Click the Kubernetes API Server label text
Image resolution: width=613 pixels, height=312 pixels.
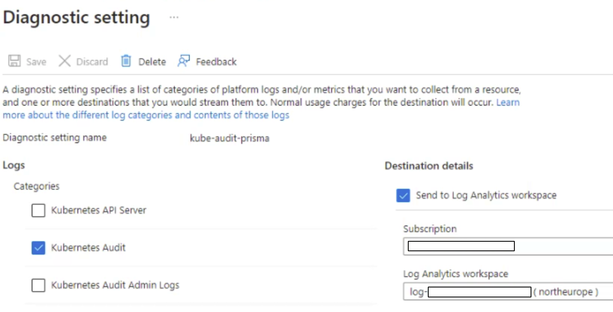pyautogui.click(x=99, y=210)
